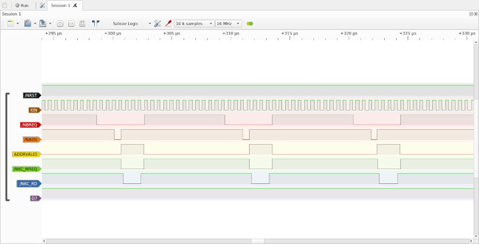
Task: Open the Session 1 tab
Action: [60, 5]
